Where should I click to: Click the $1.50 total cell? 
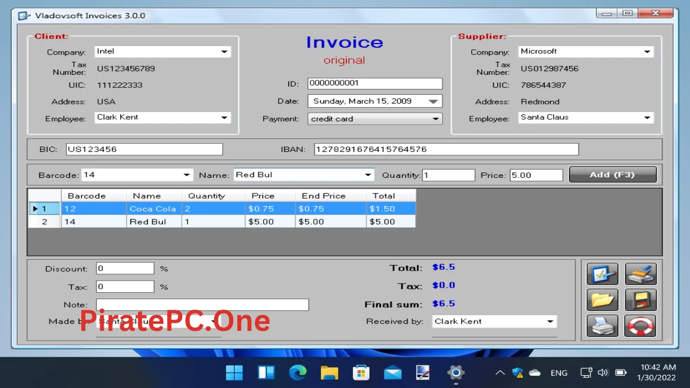pyautogui.click(x=391, y=209)
